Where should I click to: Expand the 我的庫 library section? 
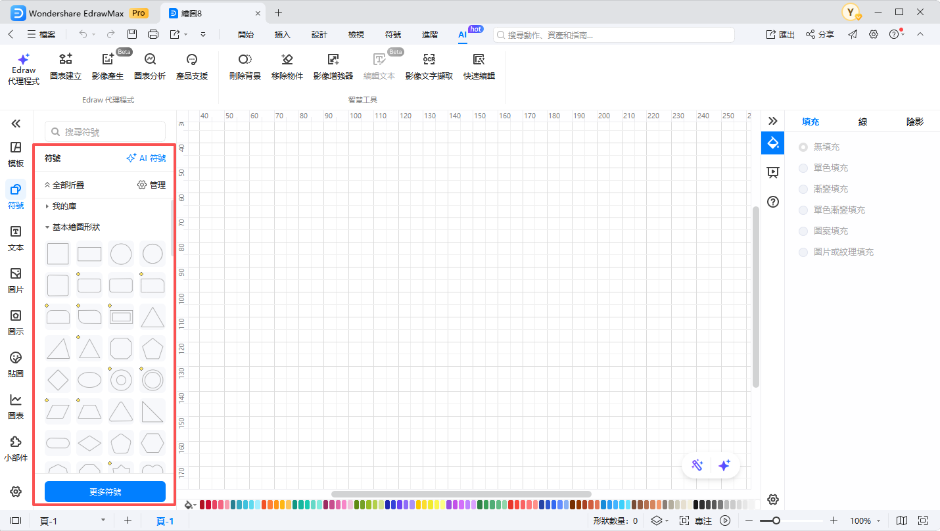[x=64, y=206]
